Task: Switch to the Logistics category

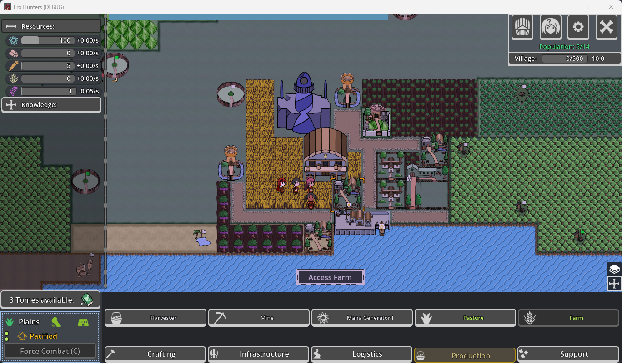Action: tap(361, 354)
